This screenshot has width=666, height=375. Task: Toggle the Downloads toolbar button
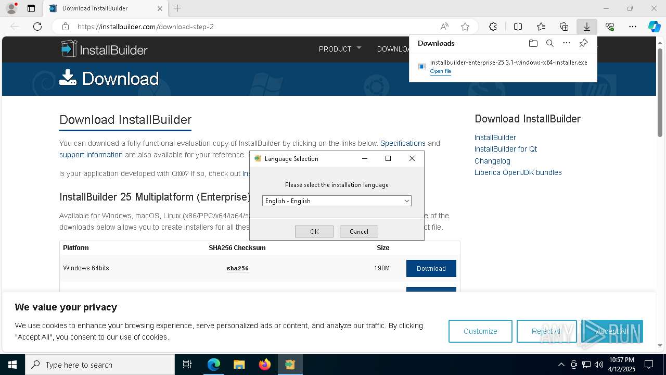[x=587, y=27]
